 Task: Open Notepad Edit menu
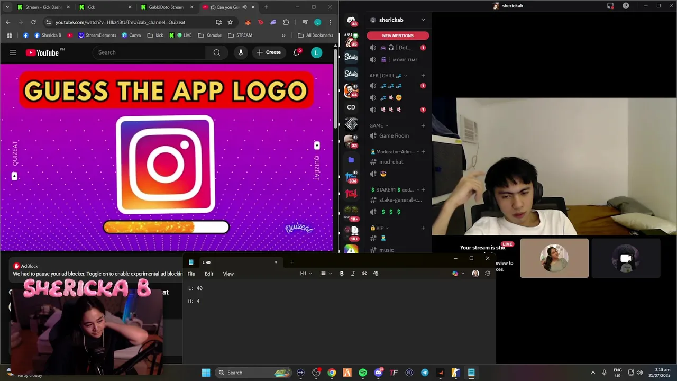click(x=209, y=274)
